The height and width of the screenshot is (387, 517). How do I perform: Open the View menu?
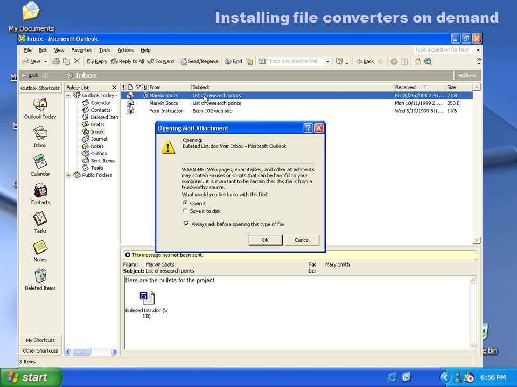tap(59, 50)
